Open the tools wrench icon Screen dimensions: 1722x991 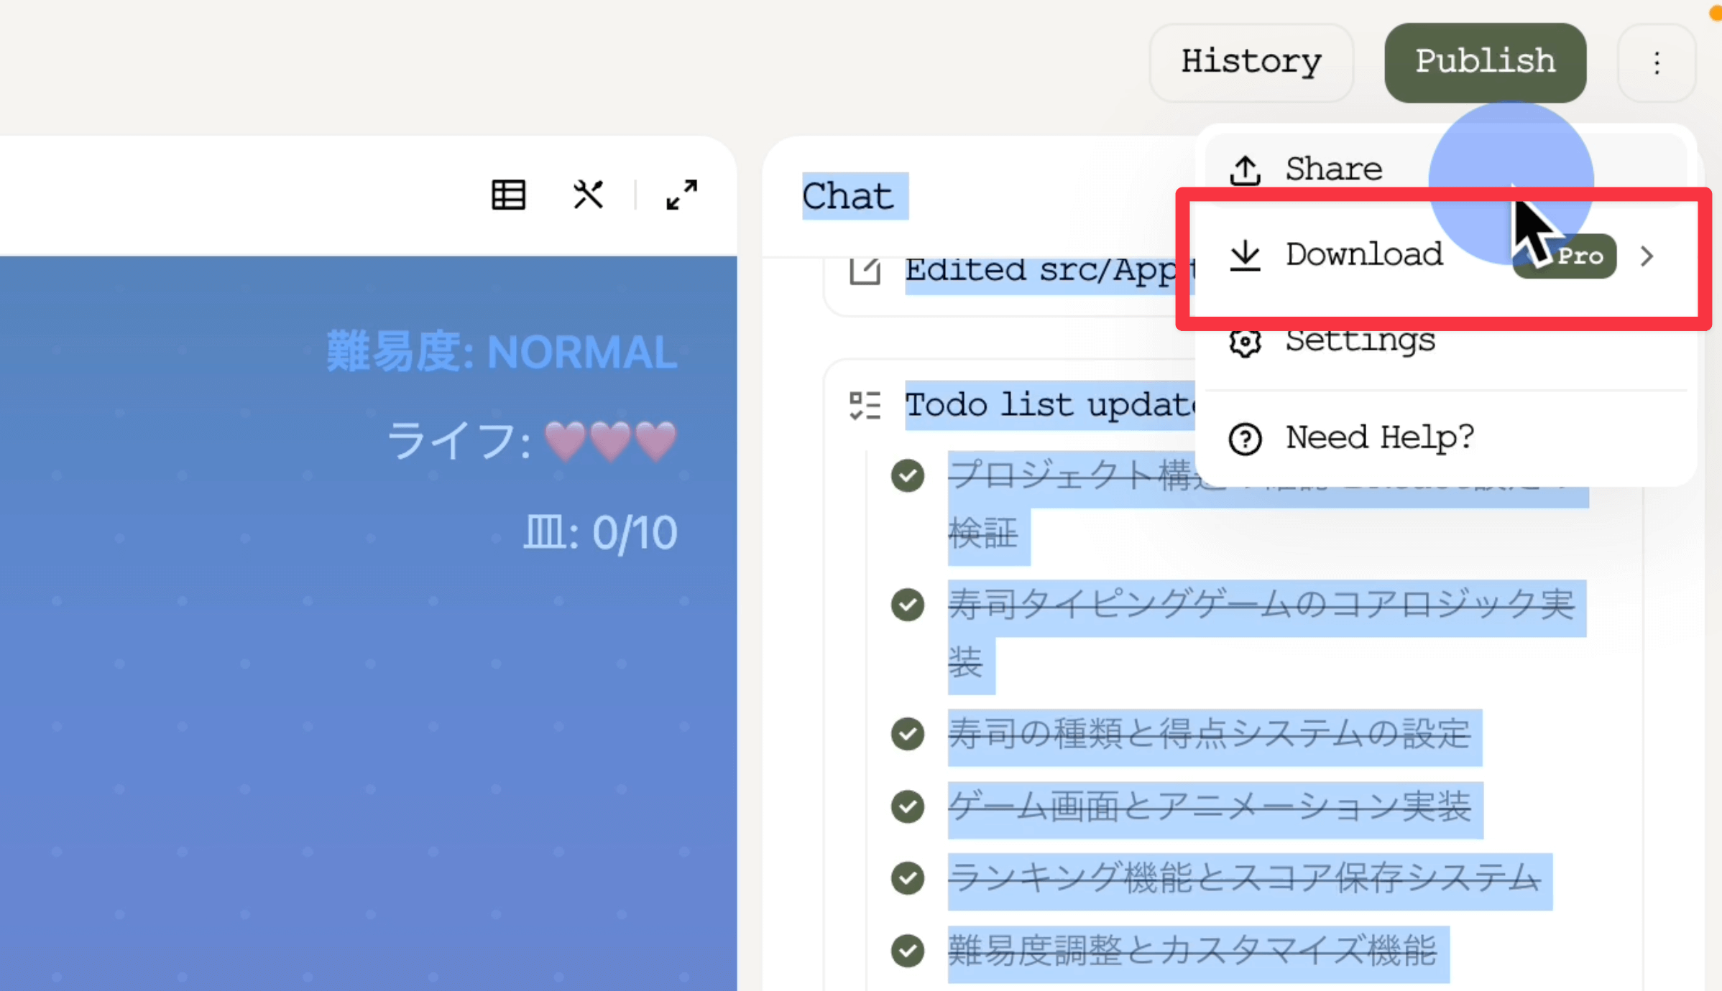point(588,195)
